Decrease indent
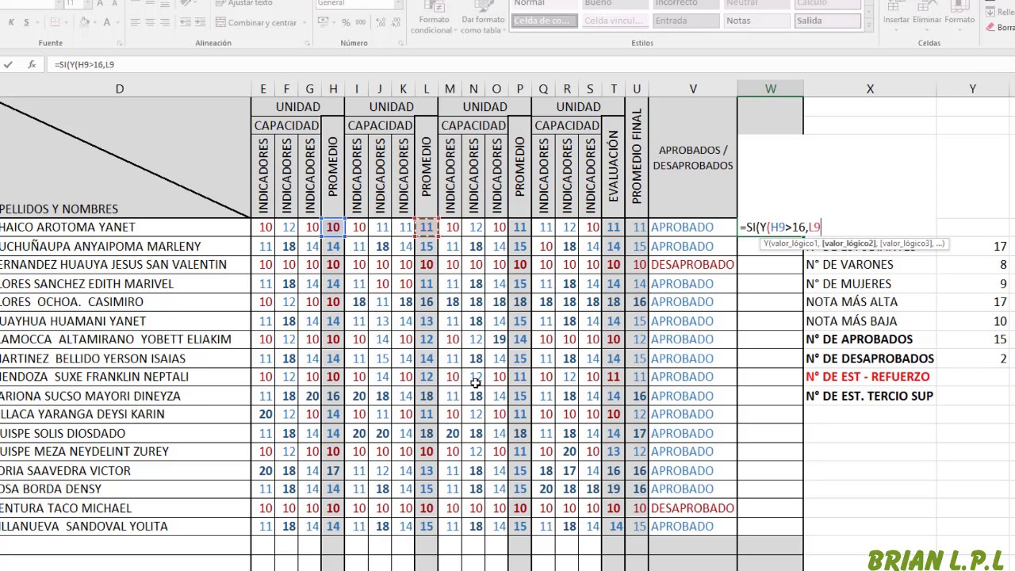 click(x=186, y=22)
